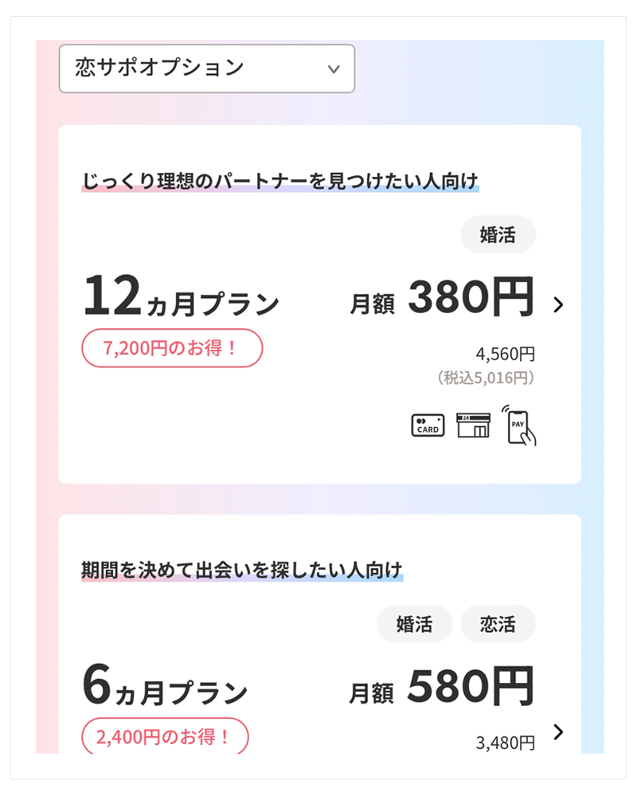Open the 恋サポオプション dropdown
This screenshot has height=796, width=637.
click(206, 69)
